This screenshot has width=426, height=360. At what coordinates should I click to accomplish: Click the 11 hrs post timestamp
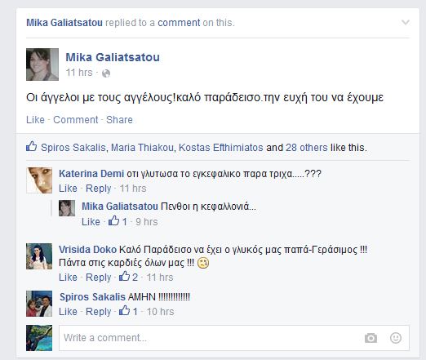tap(79, 73)
